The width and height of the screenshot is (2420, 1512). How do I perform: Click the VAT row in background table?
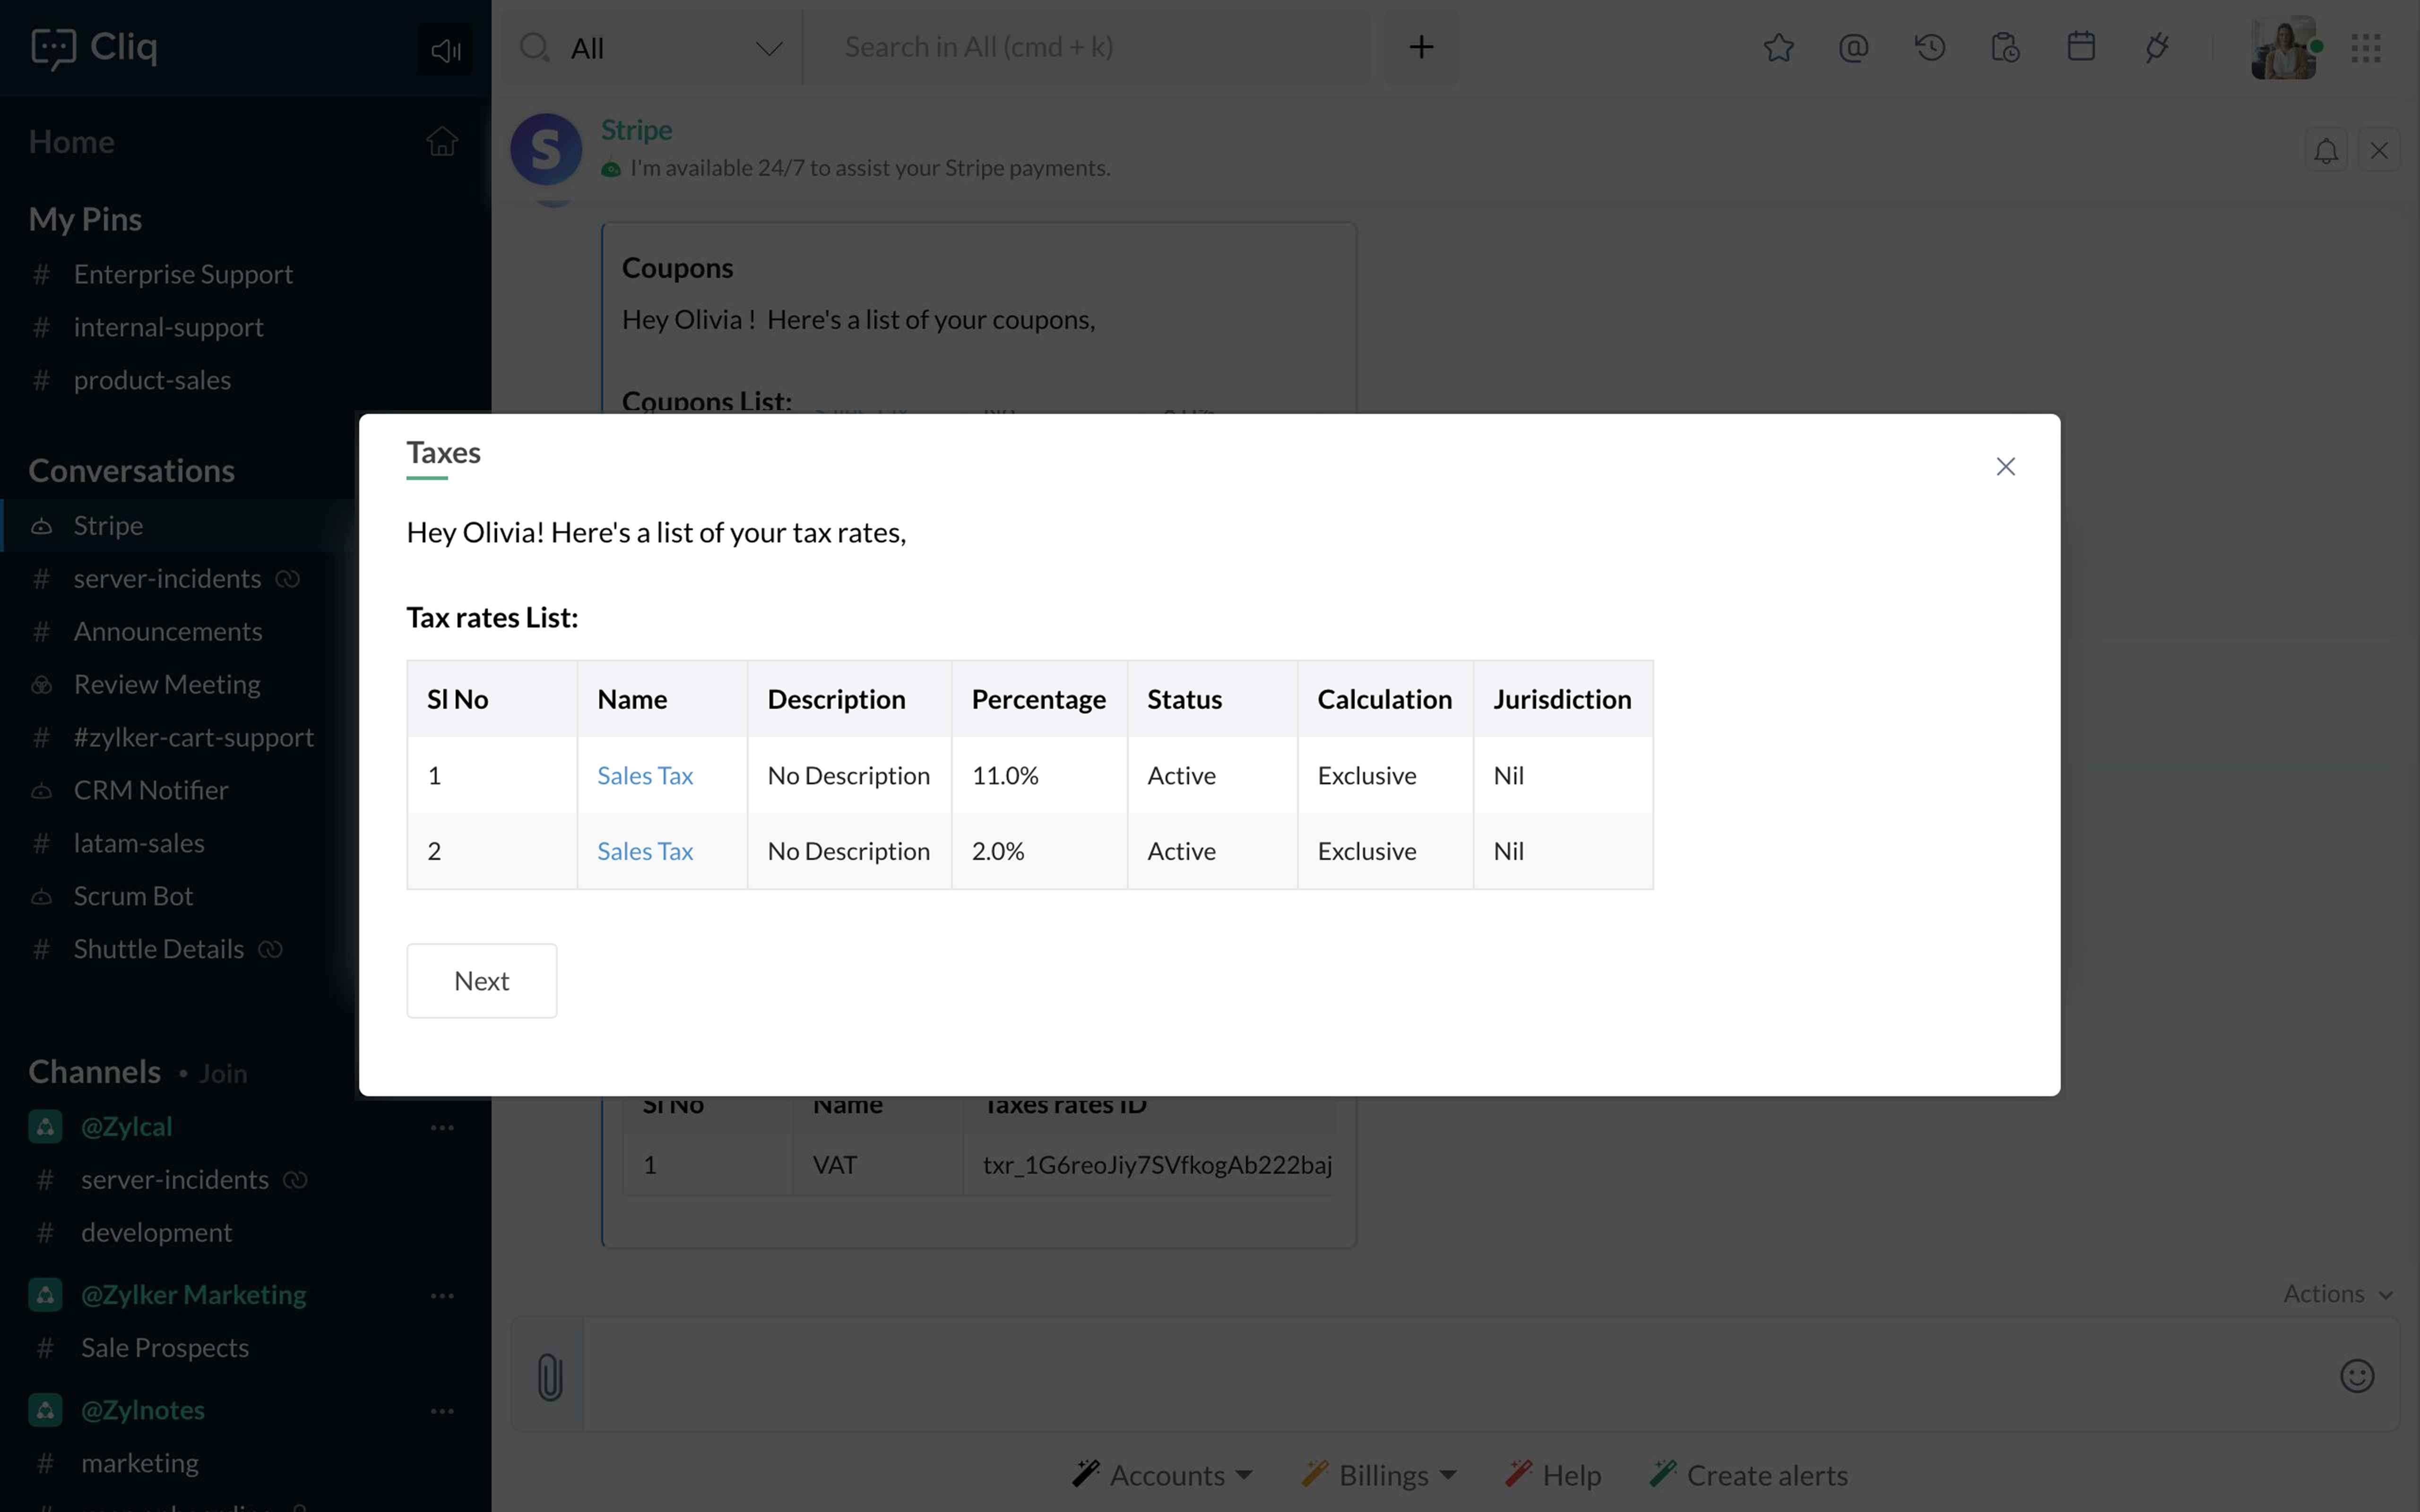[x=978, y=1165]
